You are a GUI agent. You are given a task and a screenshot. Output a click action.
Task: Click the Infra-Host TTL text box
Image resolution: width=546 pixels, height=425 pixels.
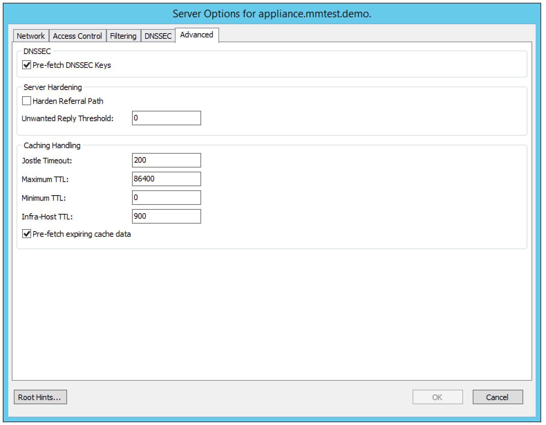pyautogui.click(x=166, y=216)
